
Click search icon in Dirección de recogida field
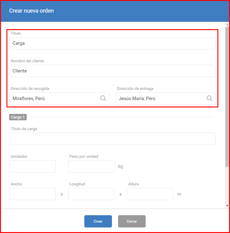(103, 98)
